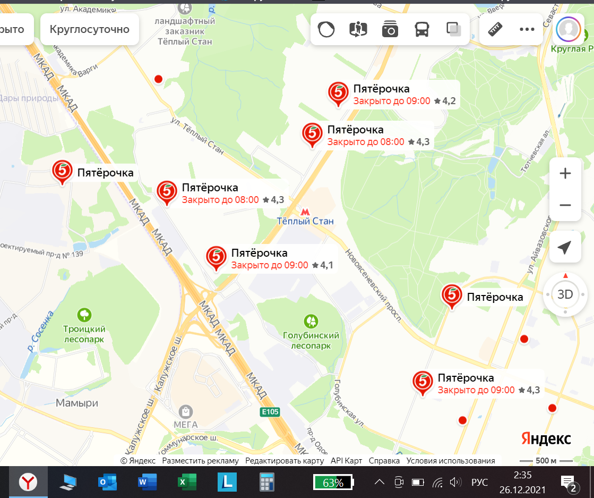Click ландшафтный заказник Тёплый Стан label
This screenshot has width=594, height=498.
185,31
